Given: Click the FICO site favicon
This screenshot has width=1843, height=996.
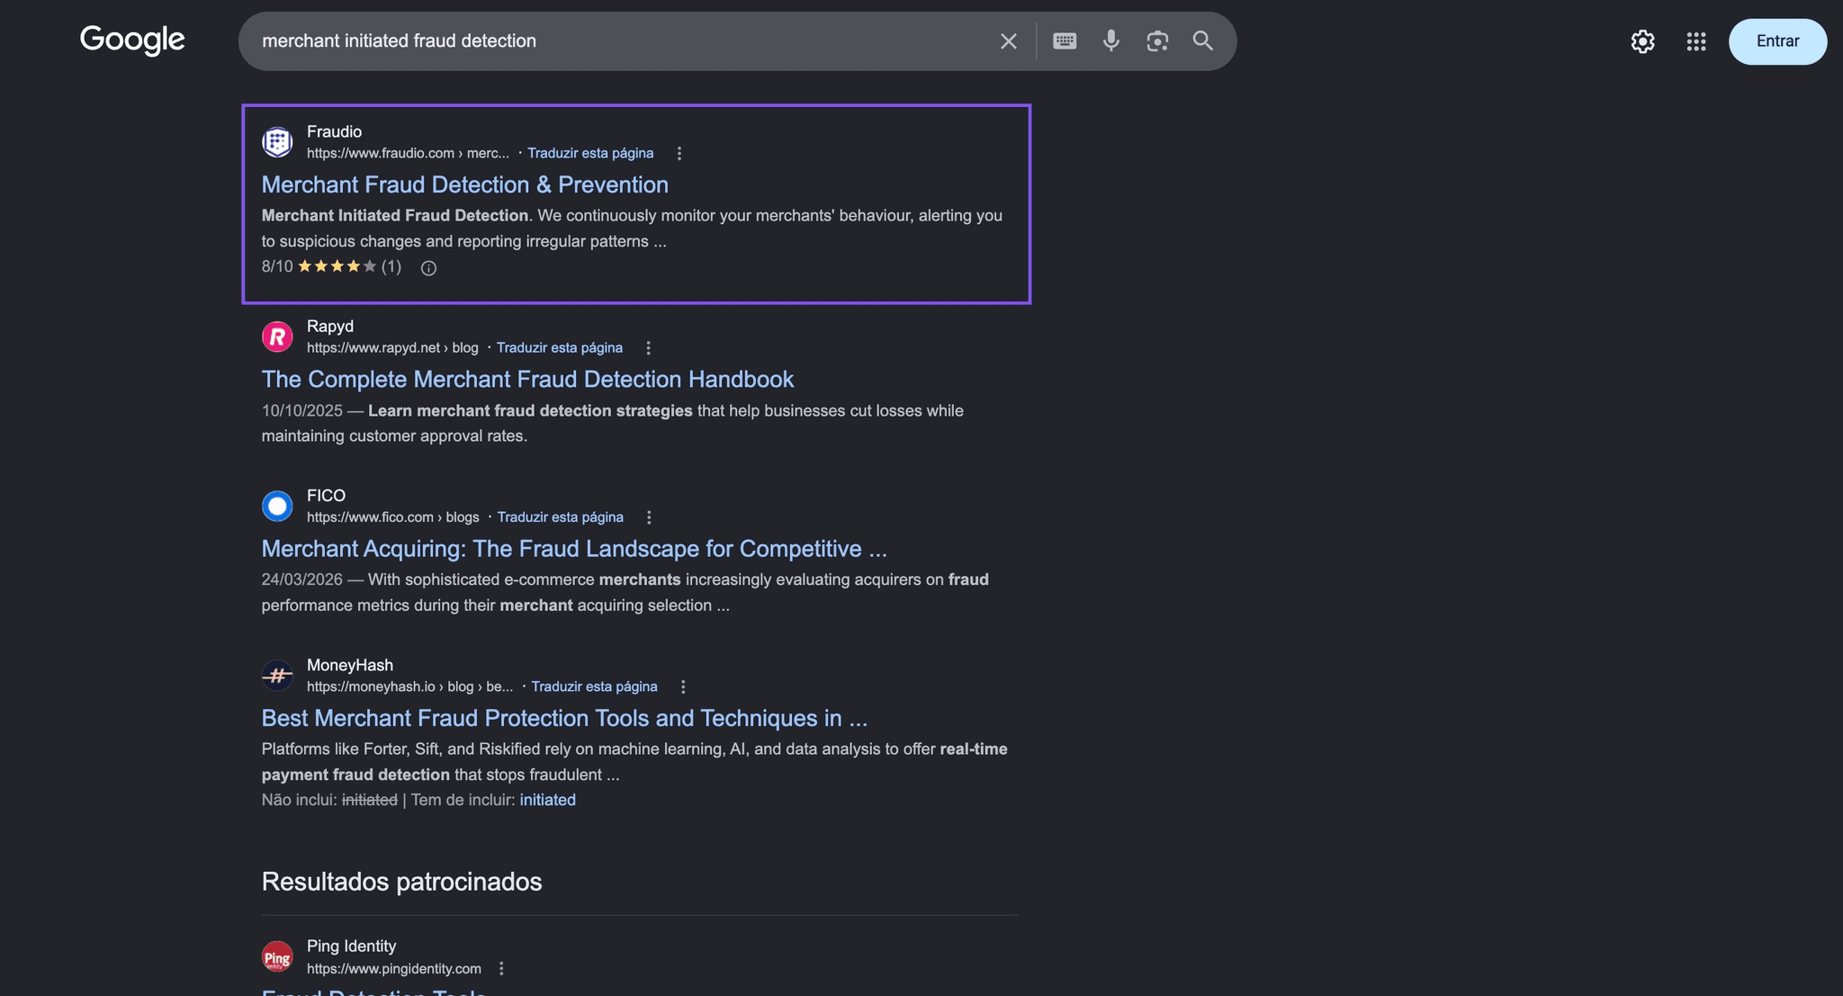Looking at the screenshot, I should pyautogui.click(x=277, y=506).
